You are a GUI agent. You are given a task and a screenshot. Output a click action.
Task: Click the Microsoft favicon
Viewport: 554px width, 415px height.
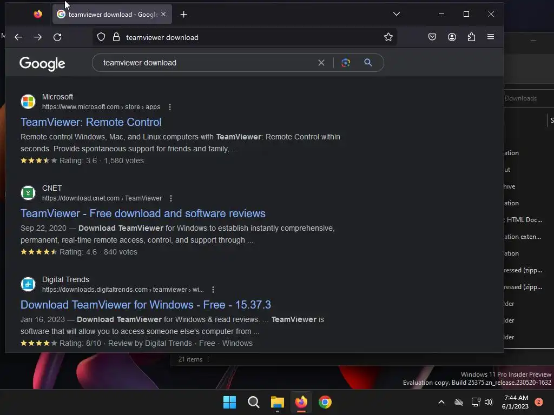[x=28, y=102]
